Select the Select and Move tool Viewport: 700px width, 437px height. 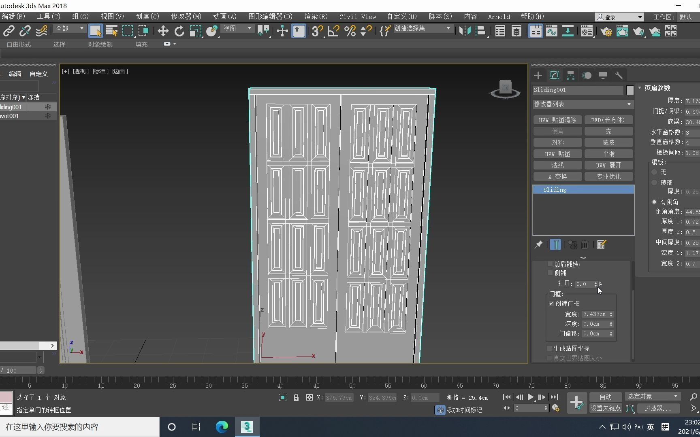coord(163,31)
